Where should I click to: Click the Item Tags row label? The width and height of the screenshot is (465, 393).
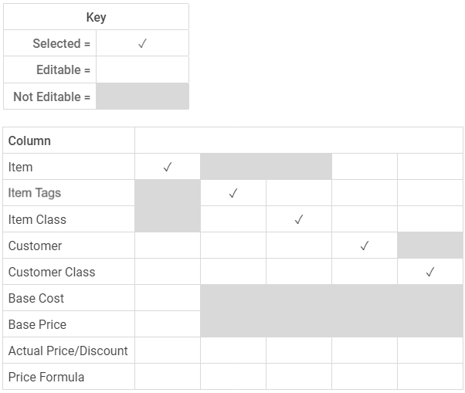[x=35, y=193]
